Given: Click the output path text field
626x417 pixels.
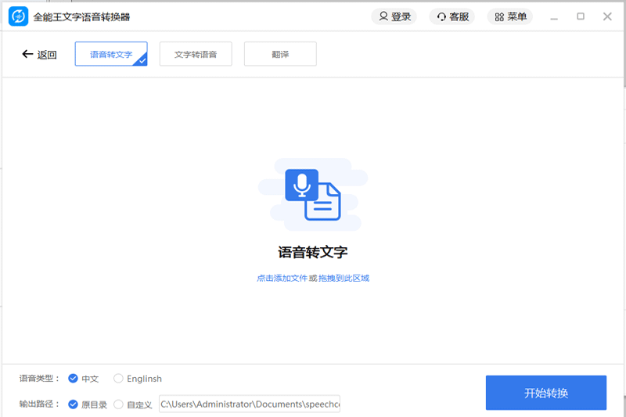Looking at the screenshot, I should (x=249, y=404).
